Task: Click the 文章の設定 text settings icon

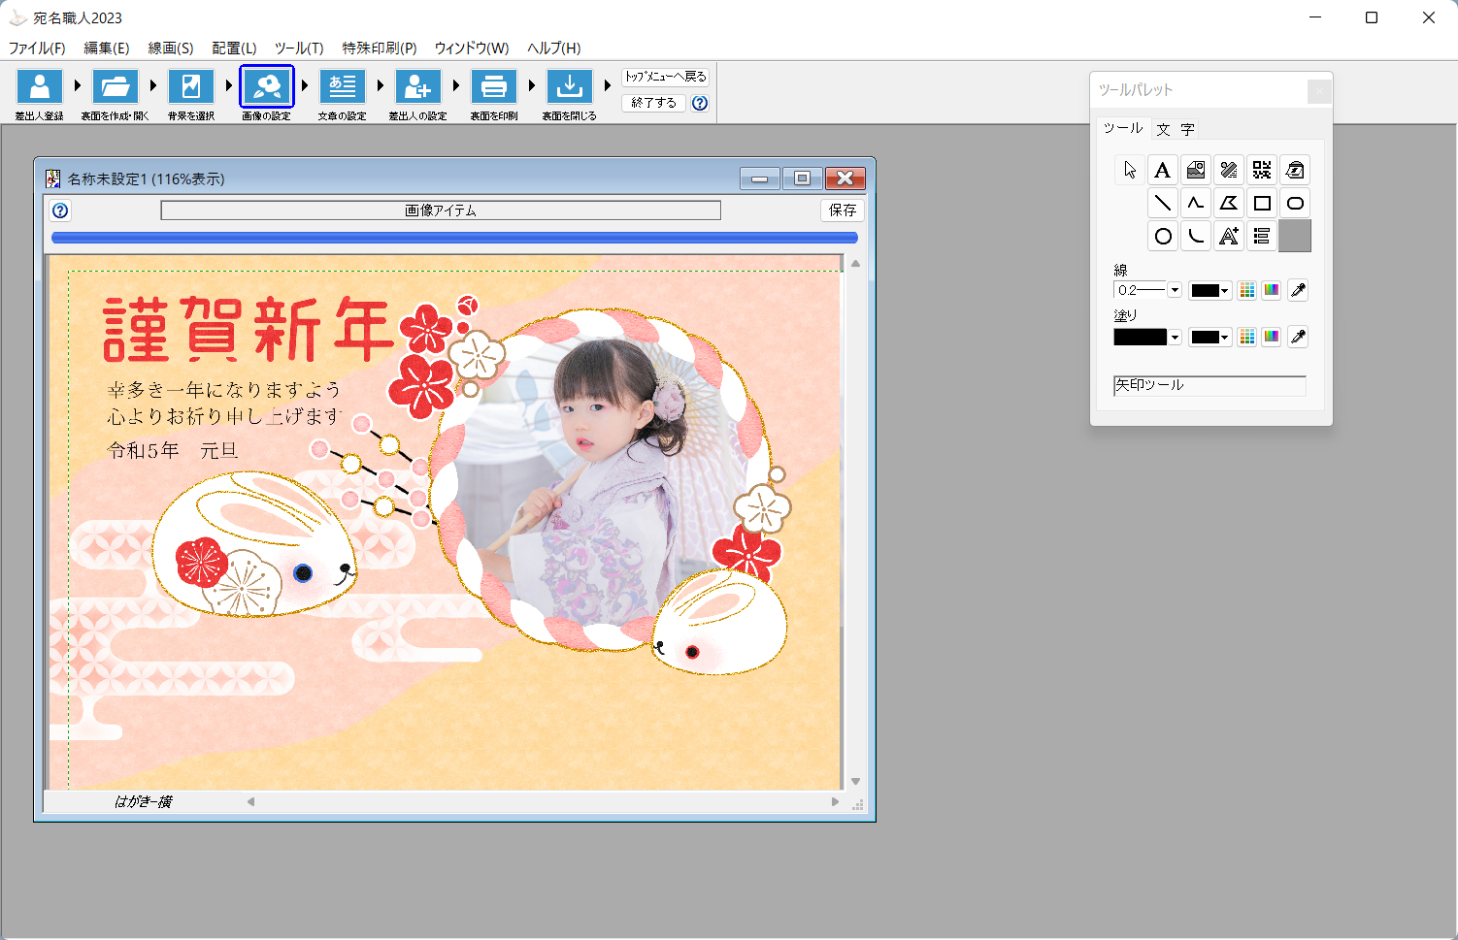Action: pyautogui.click(x=343, y=87)
